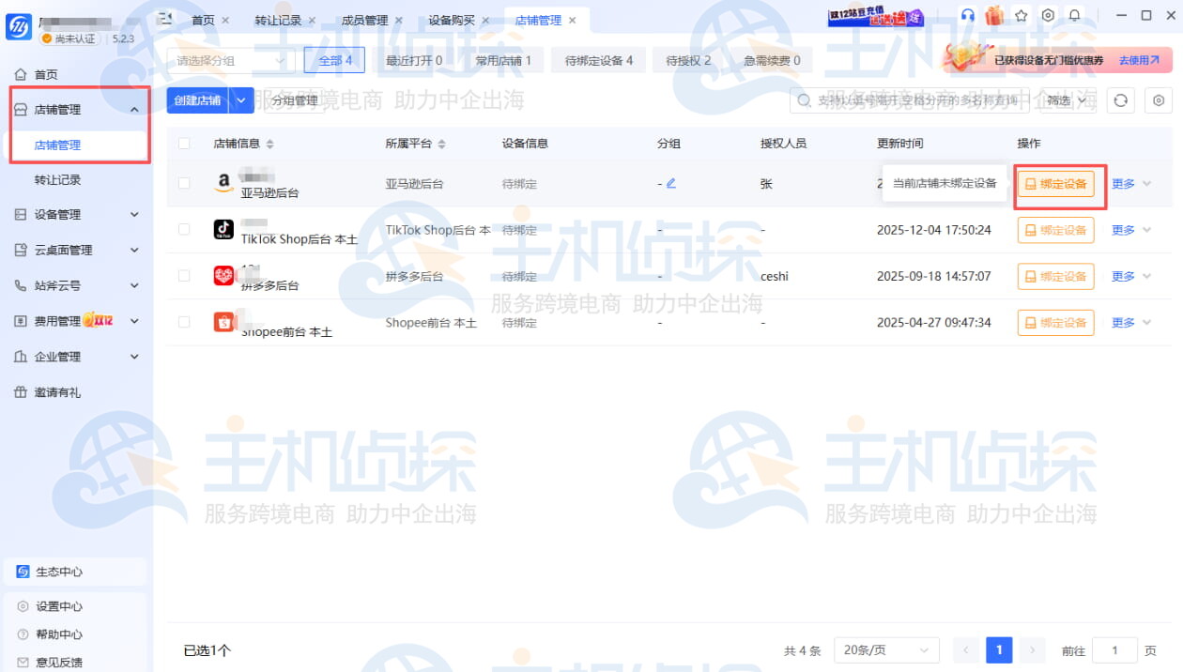Viewport: 1183px width, 672px height.
Task: Open the 20条/页 page size dropdown
Action: pyautogui.click(x=885, y=649)
